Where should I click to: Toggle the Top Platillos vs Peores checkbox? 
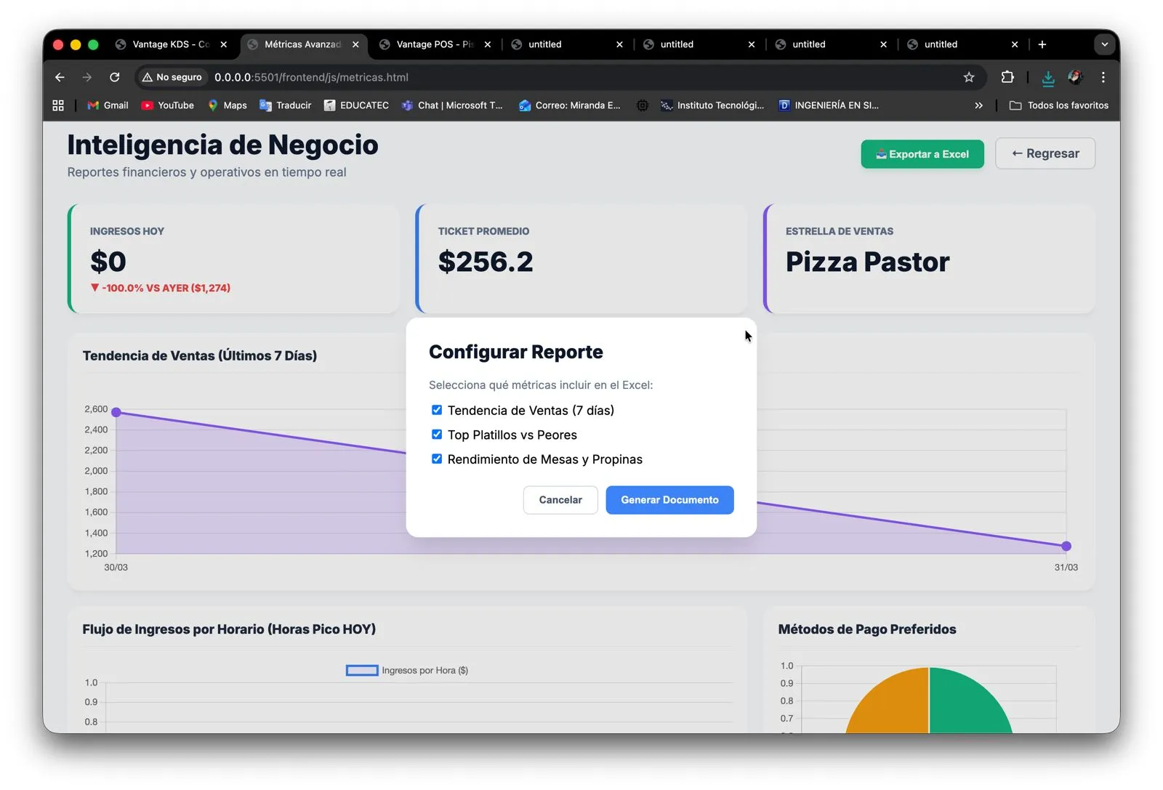pyautogui.click(x=437, y=435)
